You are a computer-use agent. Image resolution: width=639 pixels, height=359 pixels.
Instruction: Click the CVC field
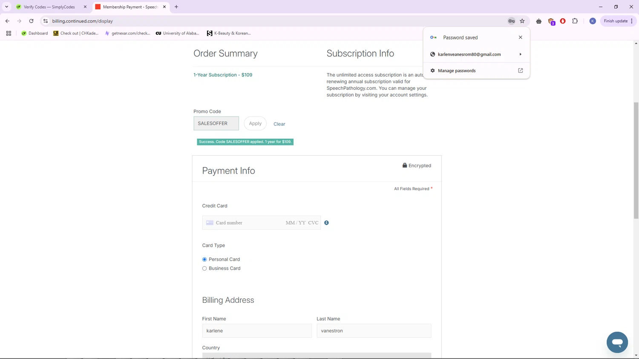point(313,223)
